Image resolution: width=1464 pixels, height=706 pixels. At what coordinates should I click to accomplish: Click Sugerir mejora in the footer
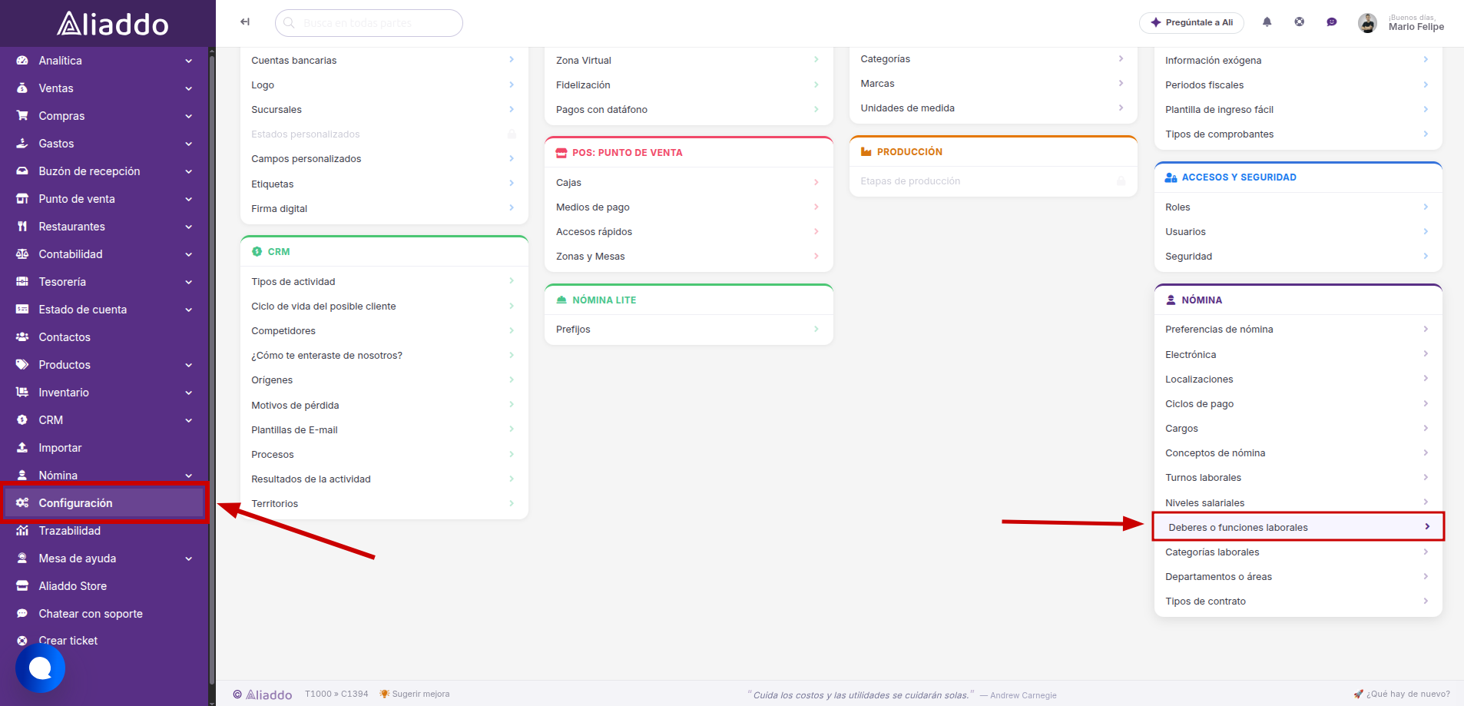point(415,694)
